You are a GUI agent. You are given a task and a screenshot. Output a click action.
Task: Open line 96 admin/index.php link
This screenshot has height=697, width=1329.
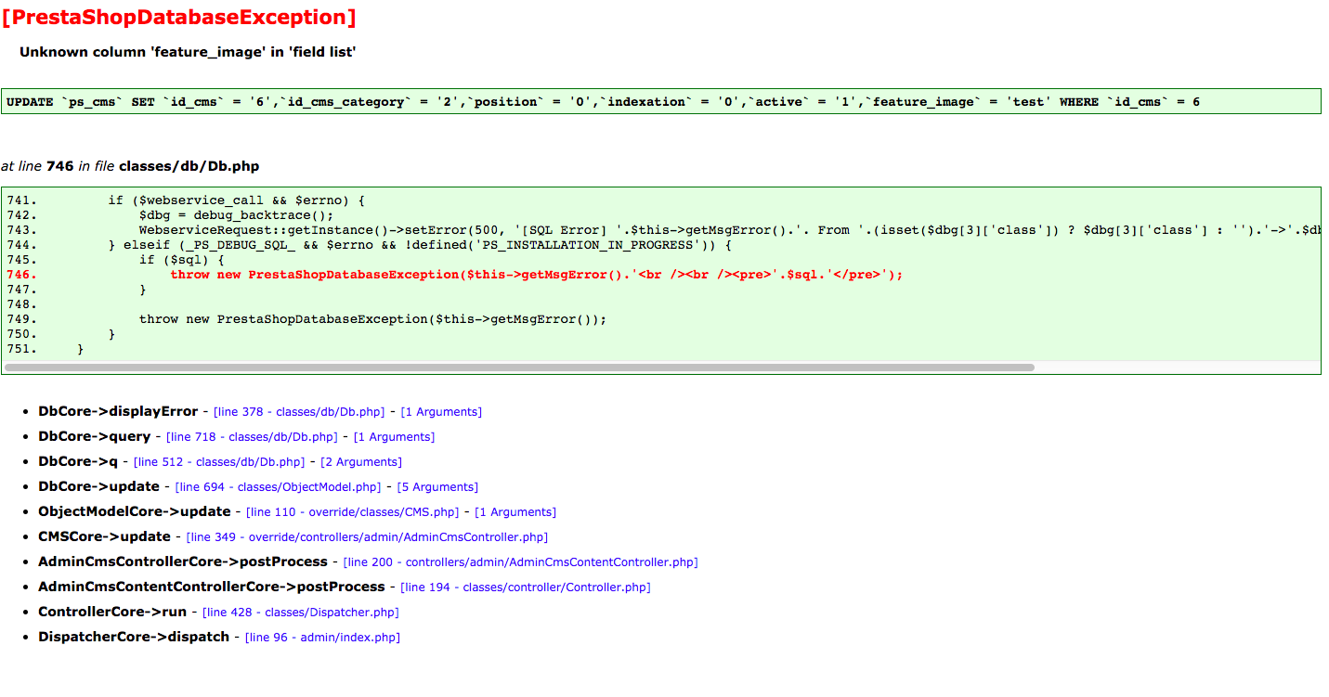[x=322, y=638]
